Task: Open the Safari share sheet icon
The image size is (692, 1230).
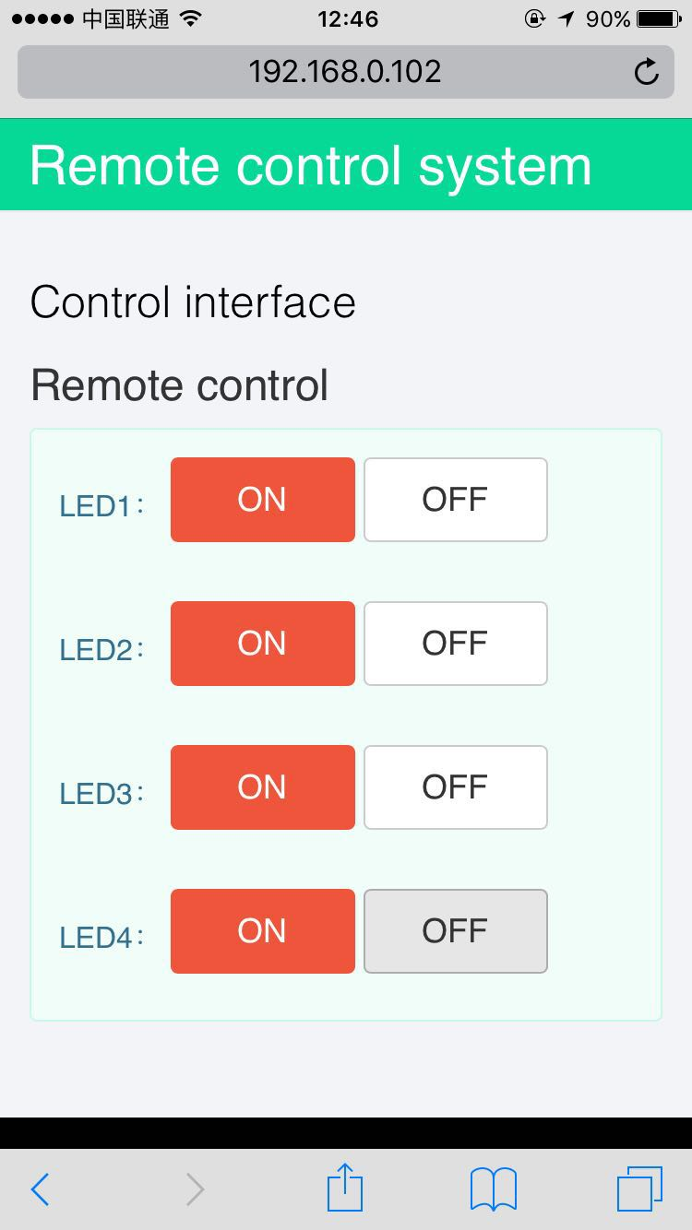Action: [346, 1187]
